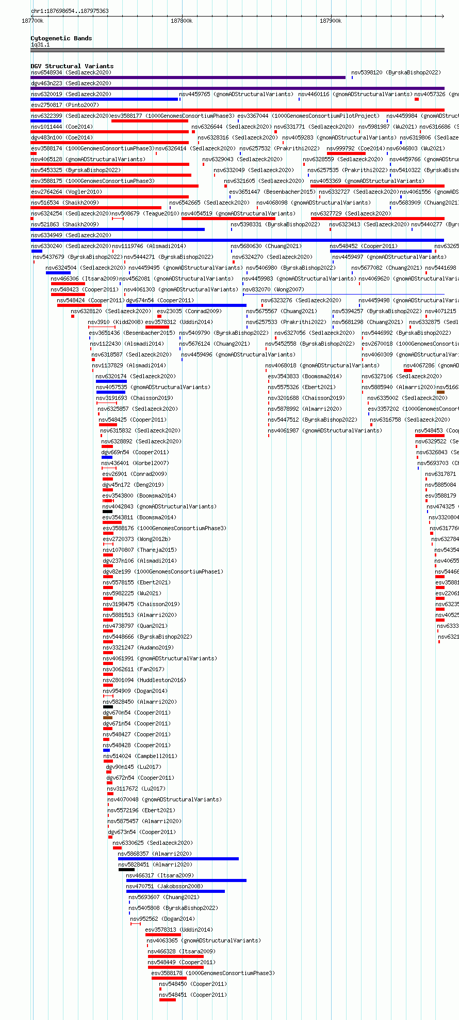Click the nsv470751 (Jakobsson2008) label

[x=165, y=887]
